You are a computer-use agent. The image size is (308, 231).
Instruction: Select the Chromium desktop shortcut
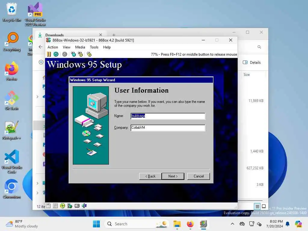click(12, 189)
